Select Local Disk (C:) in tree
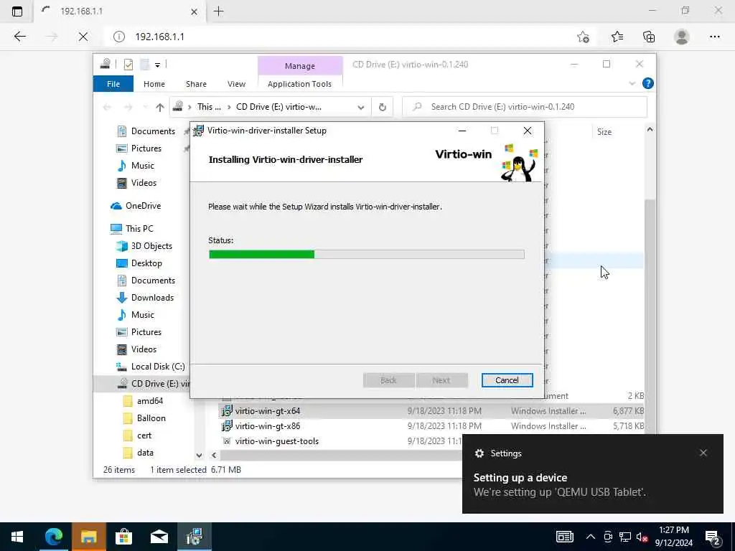The width and height of the screenshot is (735, 551). (158, 367)
